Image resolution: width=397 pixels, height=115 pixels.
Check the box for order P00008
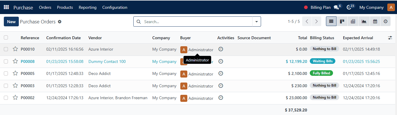(6, 61)
